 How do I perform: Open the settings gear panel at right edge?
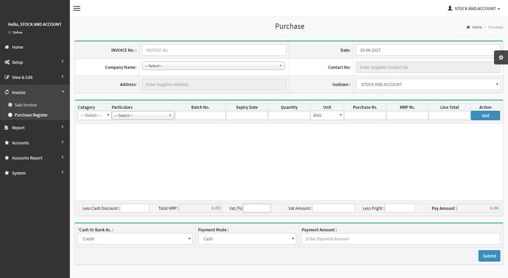point(501,57)
